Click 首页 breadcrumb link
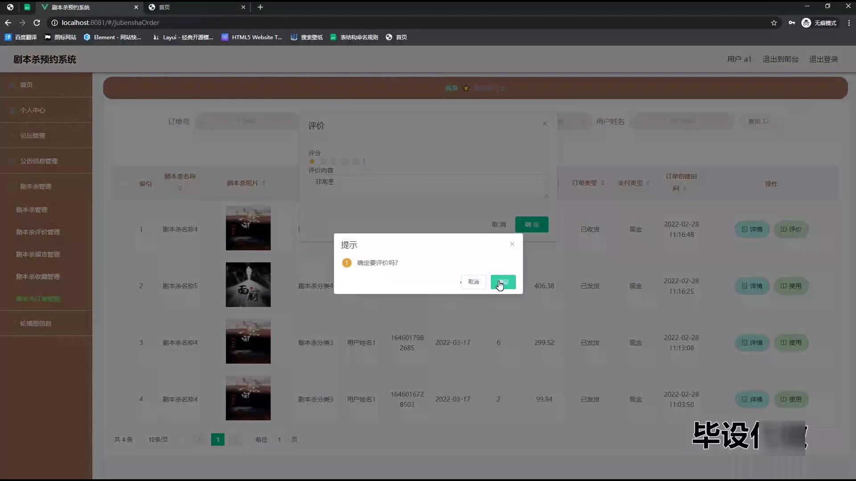Viewport: 856px width, 481px height. [x=451, y=88]
